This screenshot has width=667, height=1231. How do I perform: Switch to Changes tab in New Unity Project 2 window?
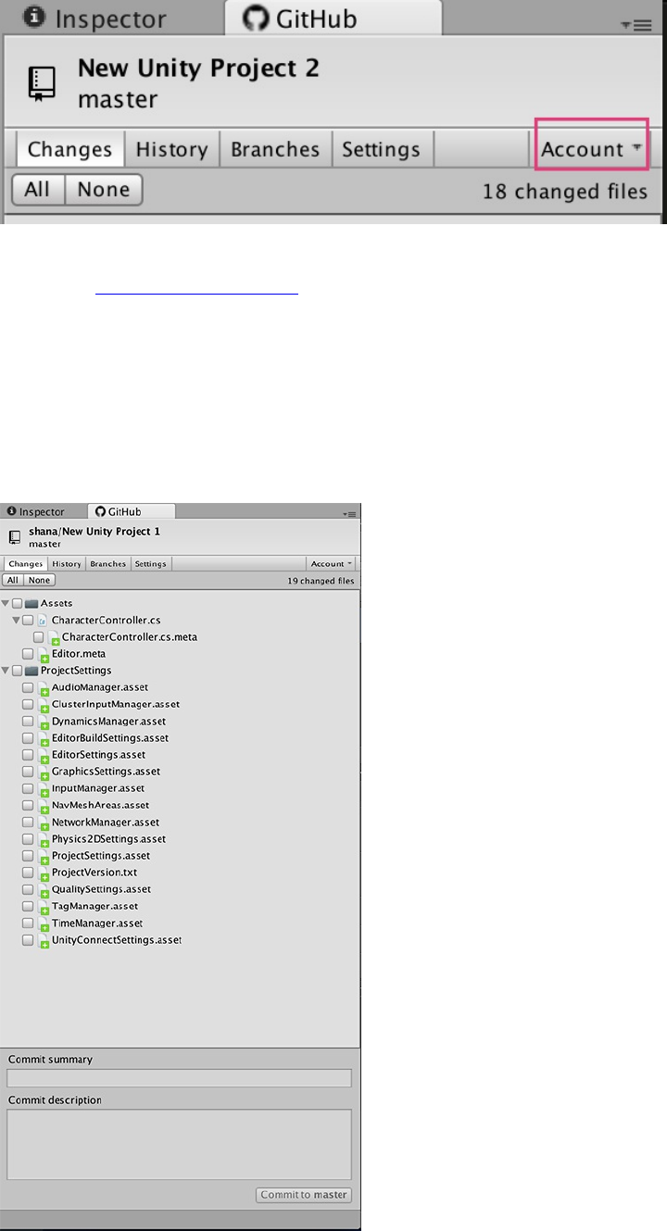click(x=69, y=149)
